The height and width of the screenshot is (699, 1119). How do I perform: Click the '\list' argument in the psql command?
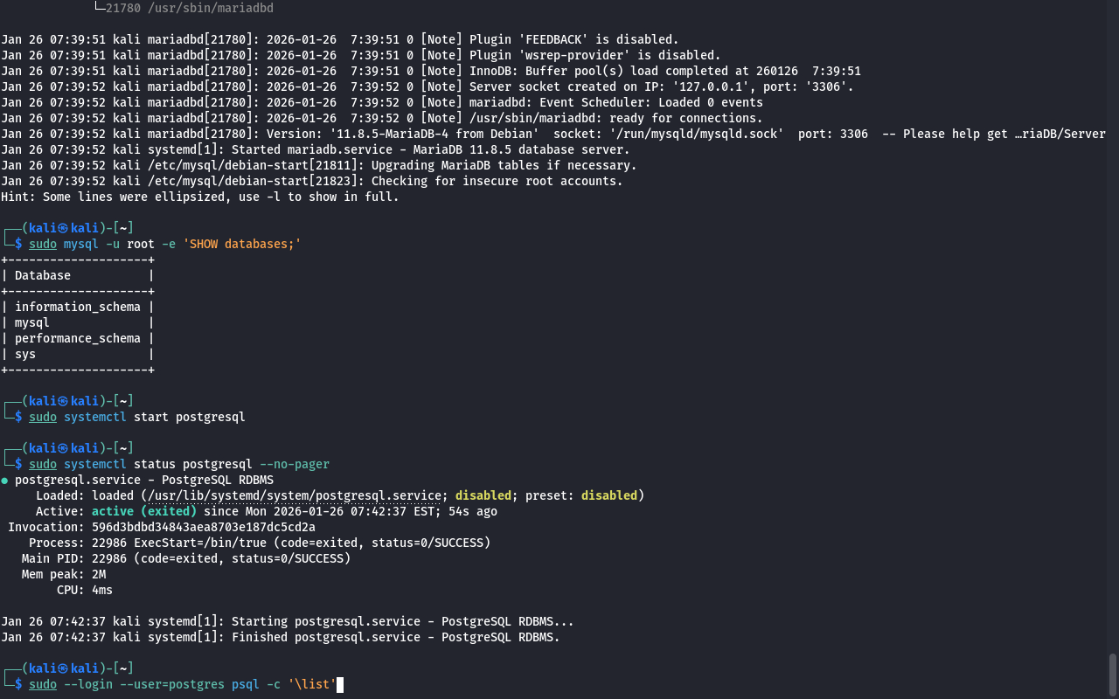click(x=311, y=684)
